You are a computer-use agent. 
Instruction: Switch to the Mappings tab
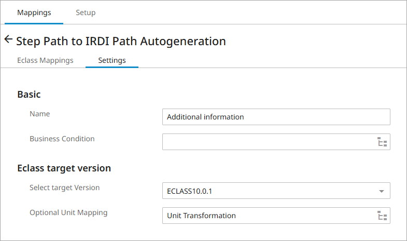tap(34, 12)
